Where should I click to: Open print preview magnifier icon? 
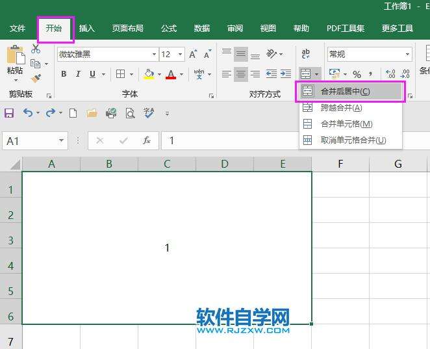click(x=131, y=113)
